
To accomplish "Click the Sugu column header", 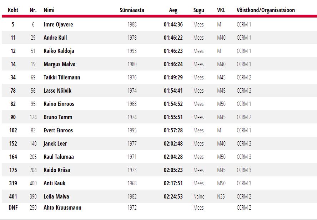I will pos(198,10).
